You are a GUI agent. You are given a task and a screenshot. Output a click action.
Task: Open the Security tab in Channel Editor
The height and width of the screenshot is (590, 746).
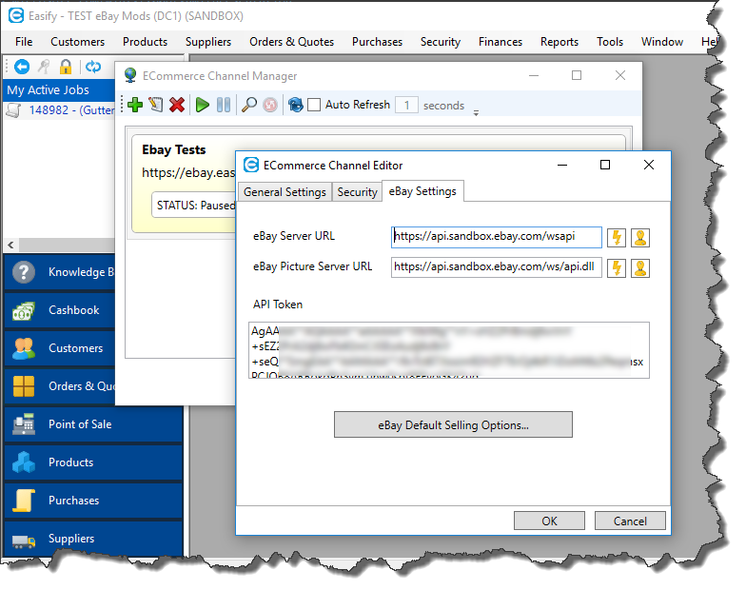(x=357, y=191)
